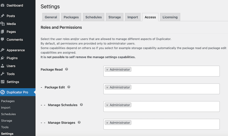Click the Media icon in sidebar
This screenshot has height=136, width=228.
2,24
